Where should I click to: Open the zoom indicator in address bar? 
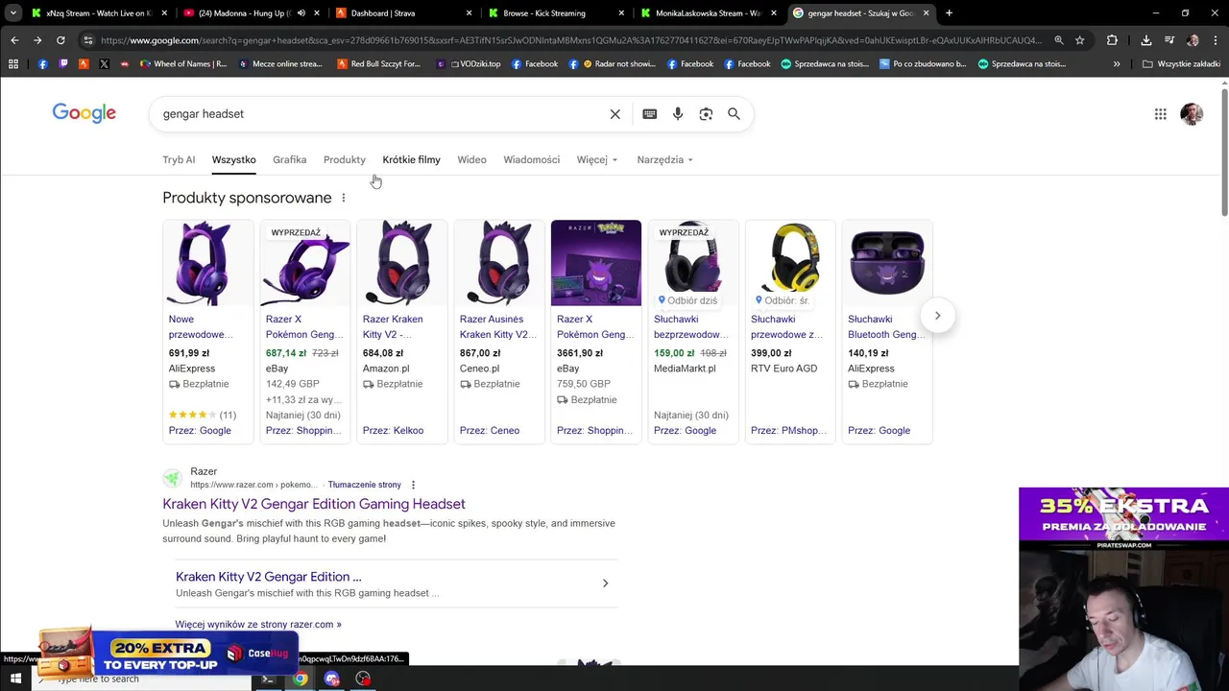point(1059,40)
